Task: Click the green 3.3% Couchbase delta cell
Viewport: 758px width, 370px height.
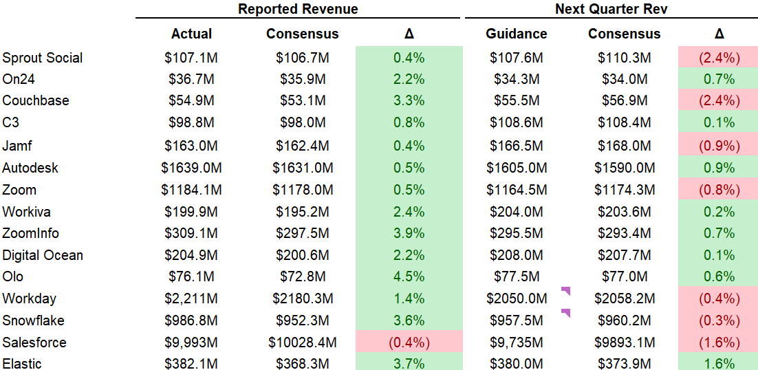Action: click(x=409, y=100)
